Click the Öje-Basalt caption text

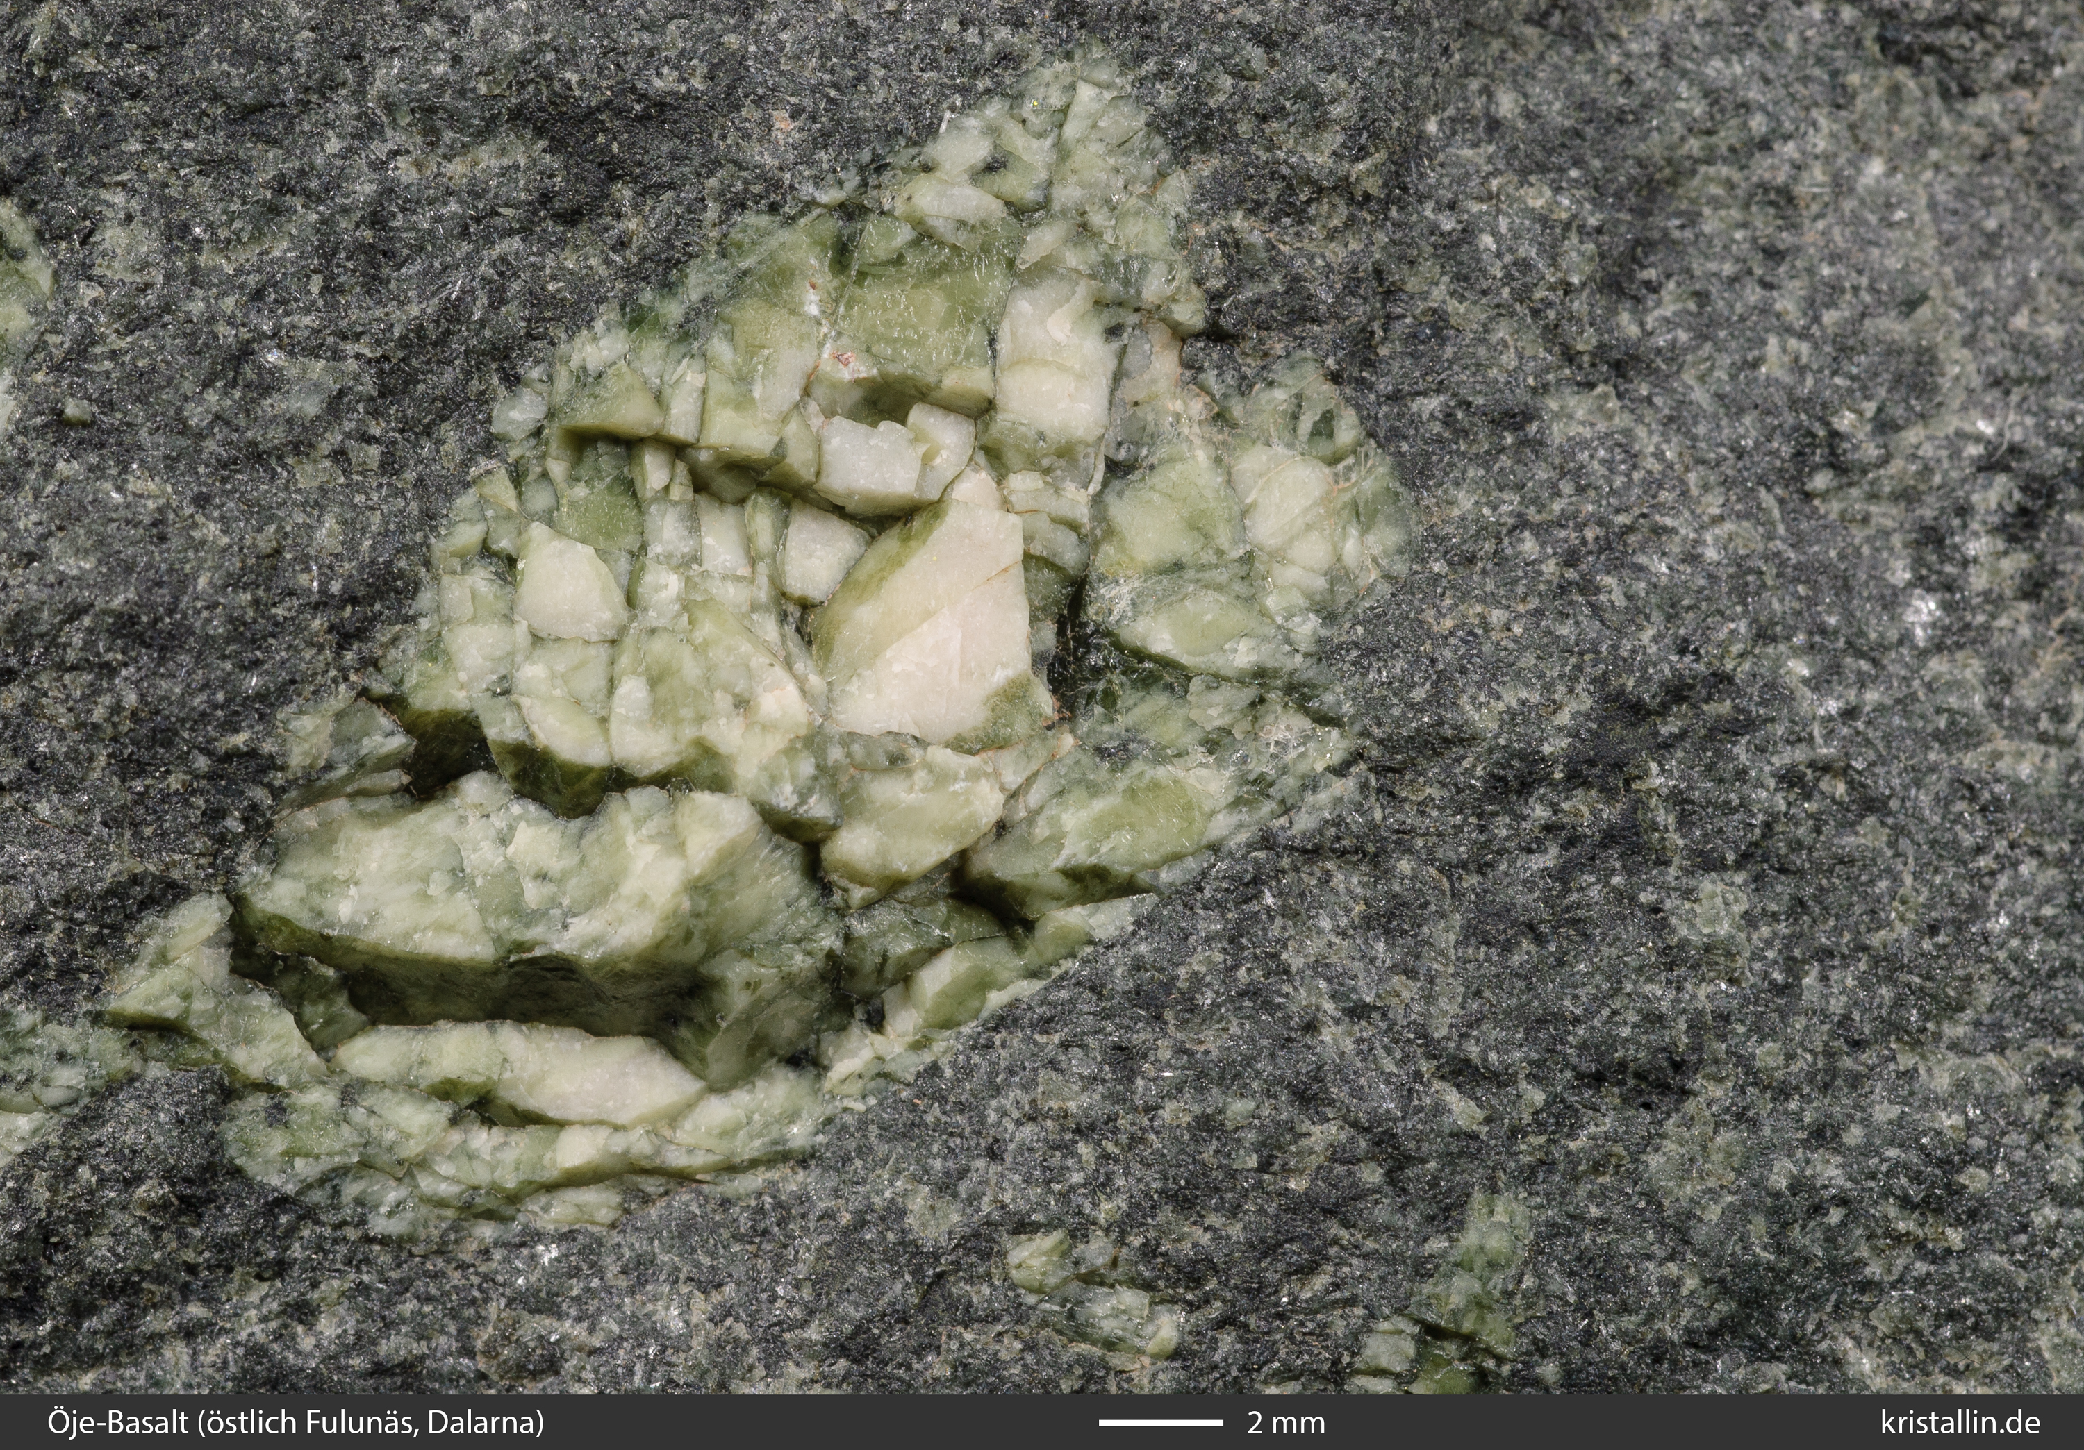[119, 1423]
